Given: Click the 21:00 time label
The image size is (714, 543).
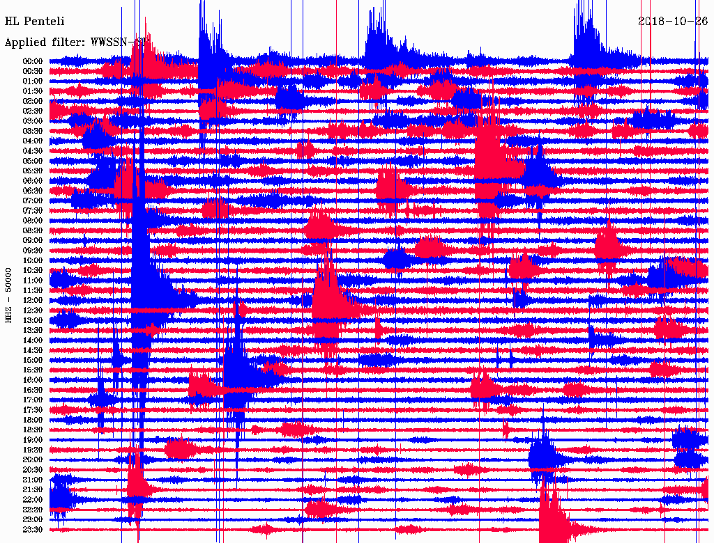Looking at the screenshot, I should click(33, 480).
